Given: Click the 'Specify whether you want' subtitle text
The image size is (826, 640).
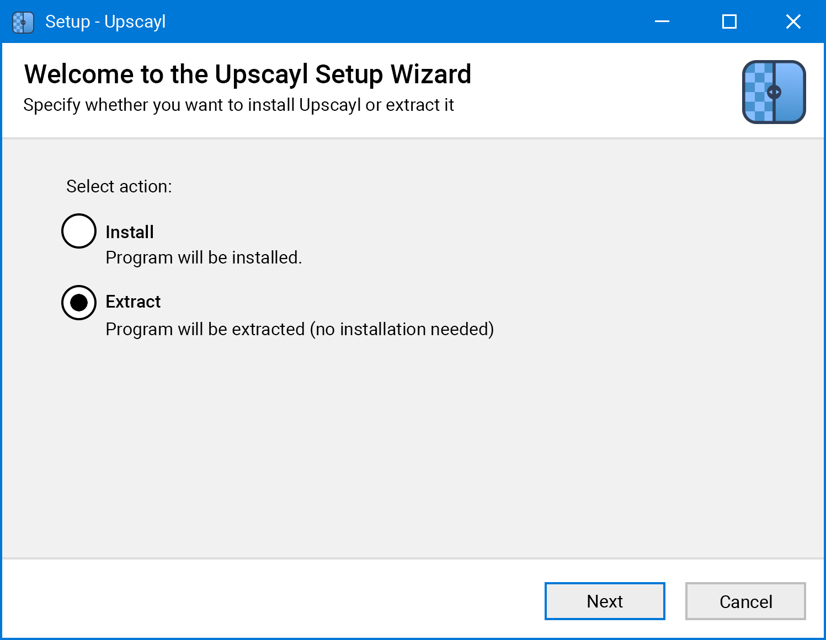Looking at the screenshot, I should (238, 105).
